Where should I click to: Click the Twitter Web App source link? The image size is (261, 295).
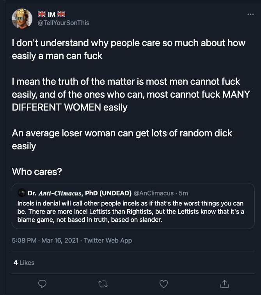point(108,240)
